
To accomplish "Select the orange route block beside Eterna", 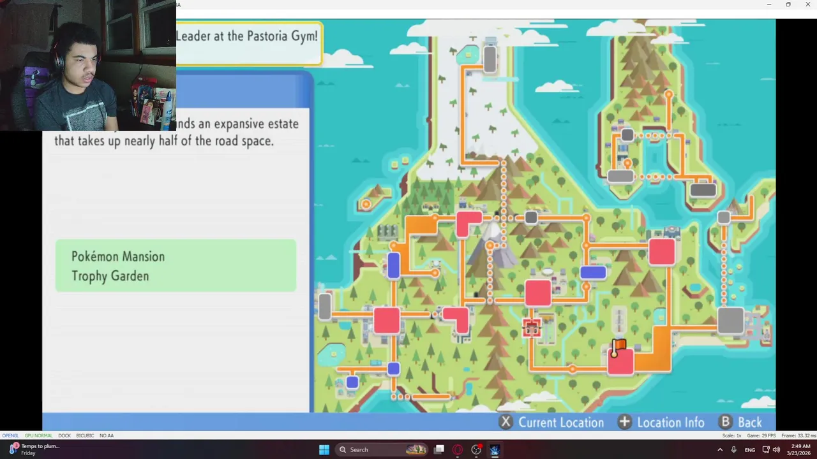I will pos(421,224).
